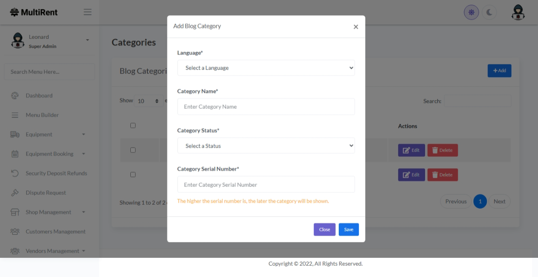Viewport: 538px width, 277px height.
Task: Check the first row checkbox
Action: pyautogui.click(x=133, y=150)
